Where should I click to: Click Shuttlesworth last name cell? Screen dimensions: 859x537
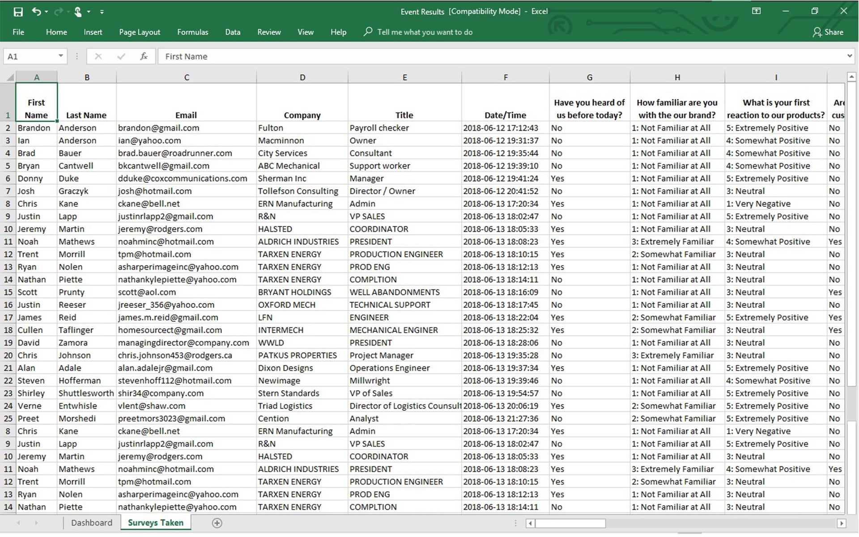coord(87,393)
